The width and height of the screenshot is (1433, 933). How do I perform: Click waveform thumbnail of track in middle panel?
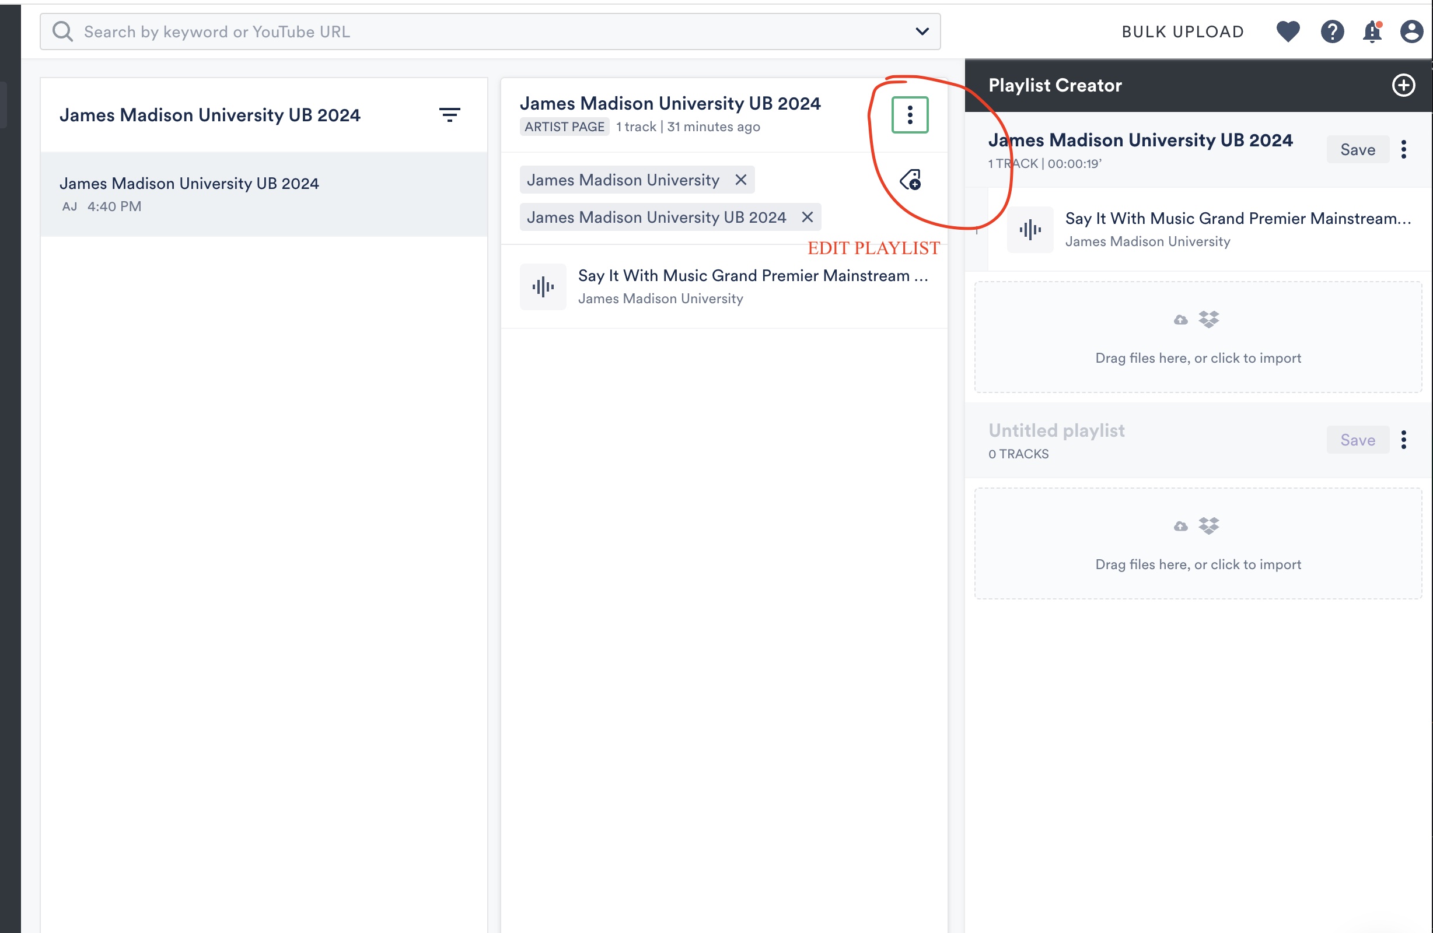pos(543,287)
